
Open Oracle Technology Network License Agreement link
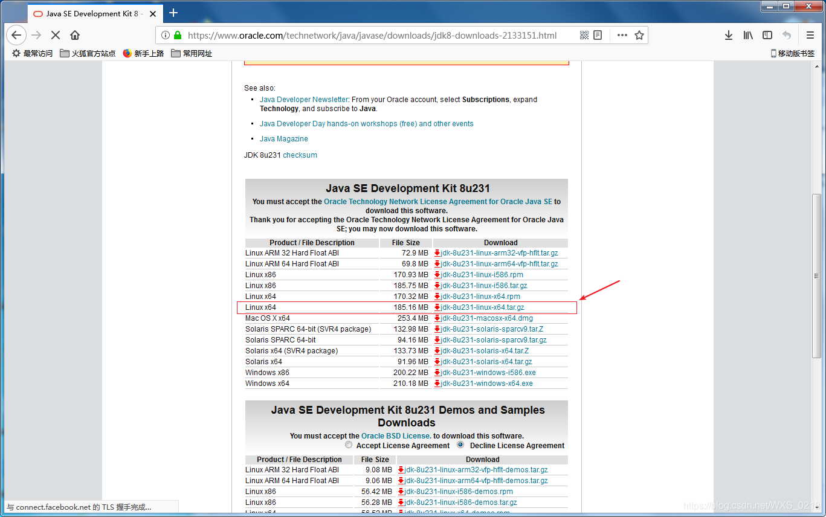(x=438, y=202)
